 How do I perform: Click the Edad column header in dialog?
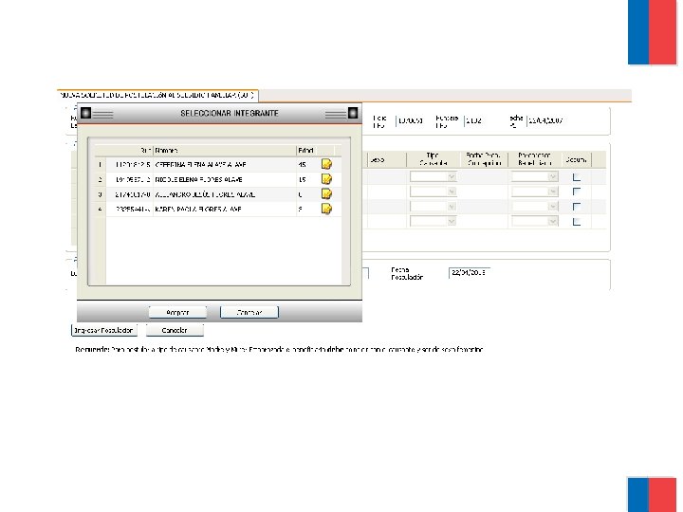click(306, 150)
